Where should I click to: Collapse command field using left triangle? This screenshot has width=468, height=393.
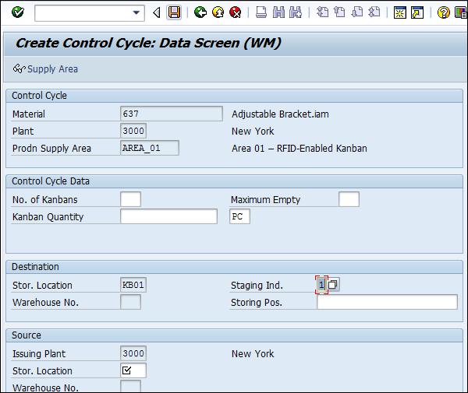[x=157, y=12]
